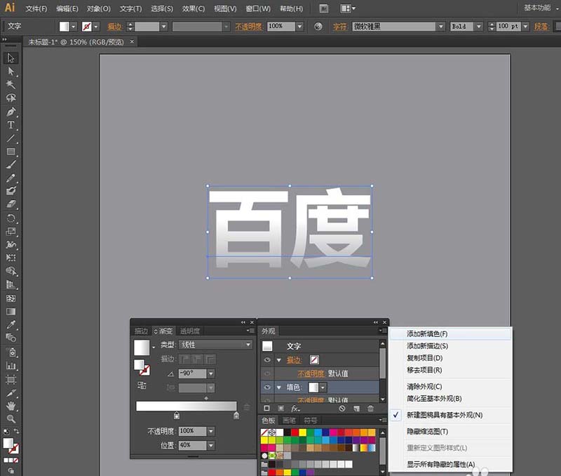Image resolution: width=561 pixels, height=476 pixels.
Task: Select the Shape Builder tool
Action: [x=11, y=271]
